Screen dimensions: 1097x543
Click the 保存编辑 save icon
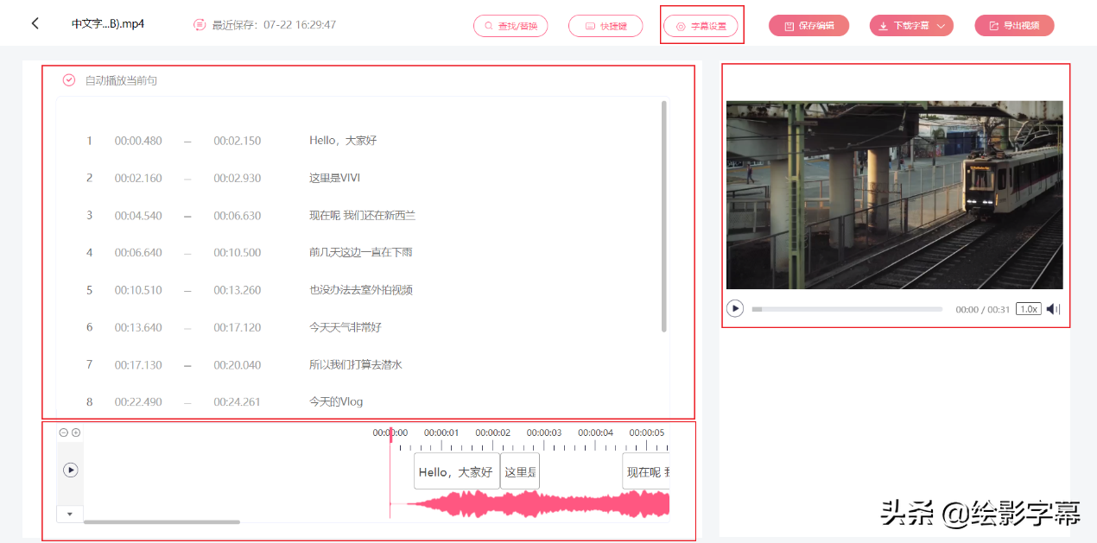tap(788, 25)
